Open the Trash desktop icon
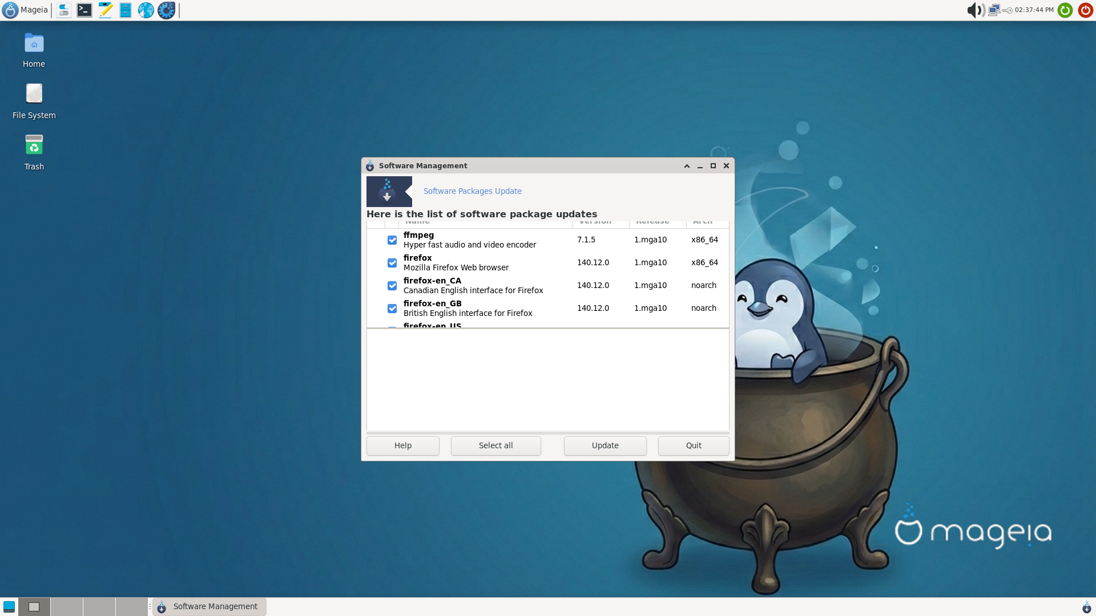Screen dimensions: 1096x616 (x=34, y=153)
